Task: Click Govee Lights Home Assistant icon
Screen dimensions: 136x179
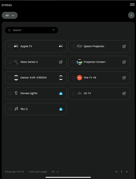Action: point(61,93)
